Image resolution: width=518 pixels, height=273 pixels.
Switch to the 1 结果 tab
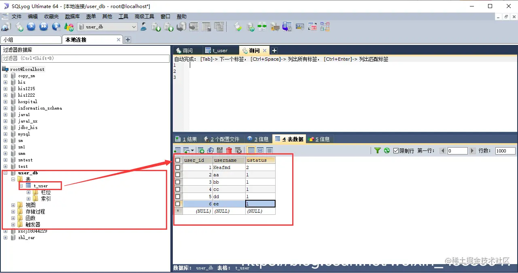pos(186,139)
